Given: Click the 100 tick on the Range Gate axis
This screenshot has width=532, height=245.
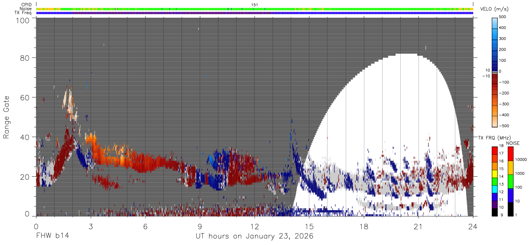Looking at the screenshot, I should point(23,20).
